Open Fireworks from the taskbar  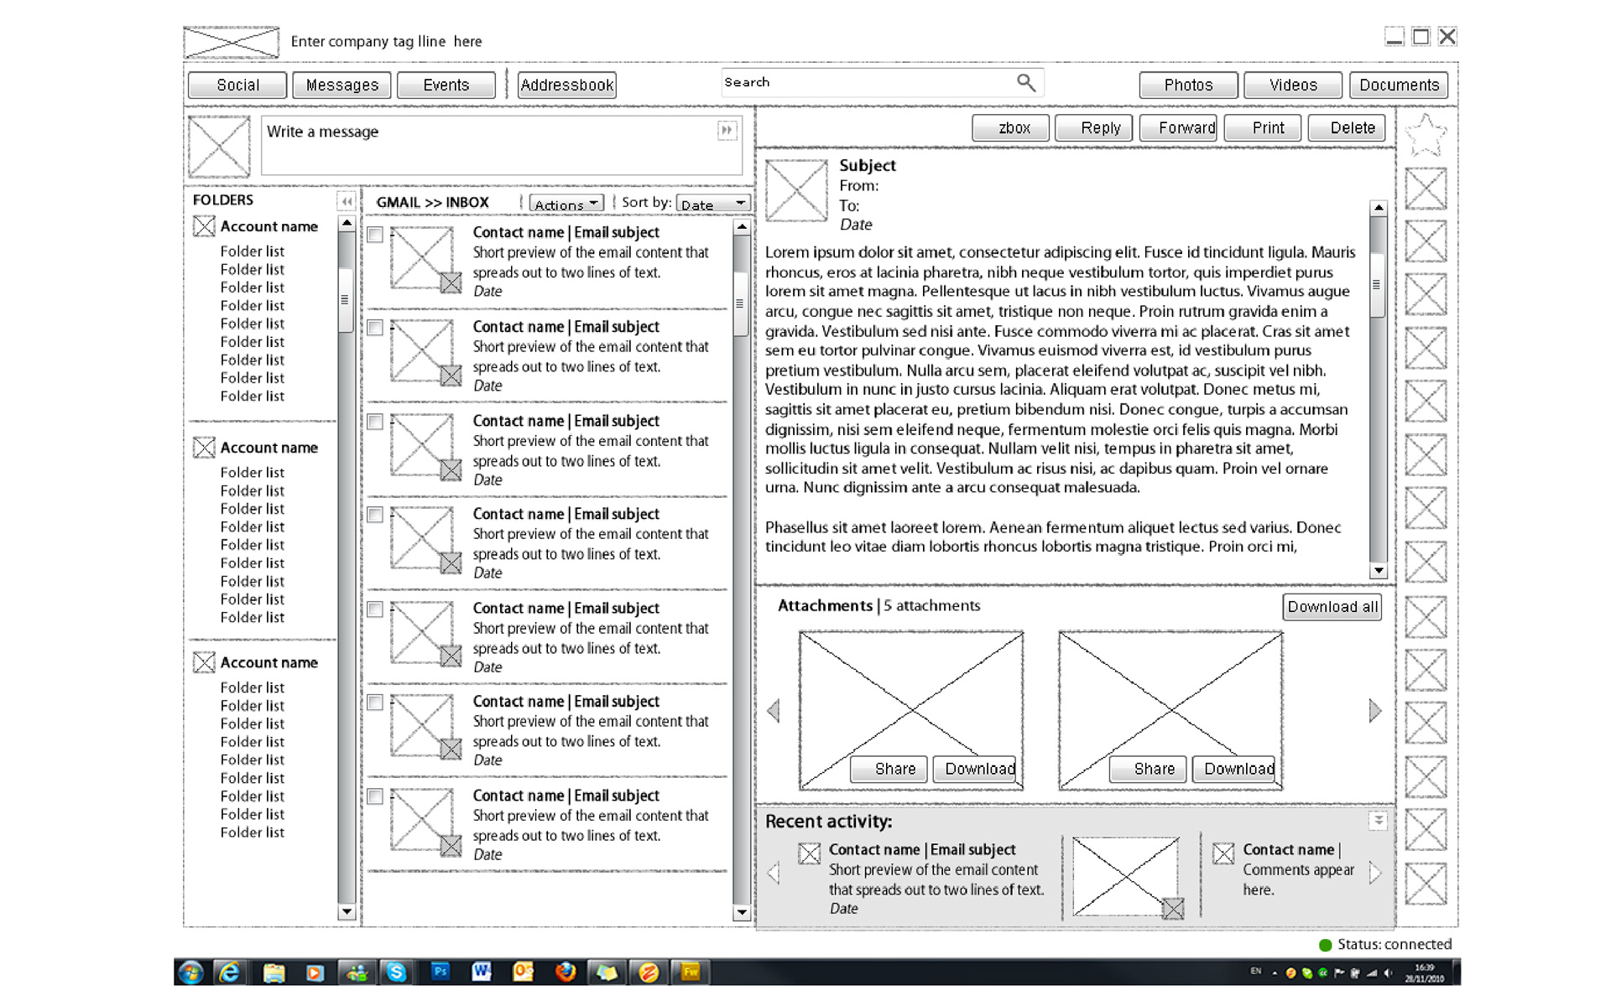(x=690, y=972)
